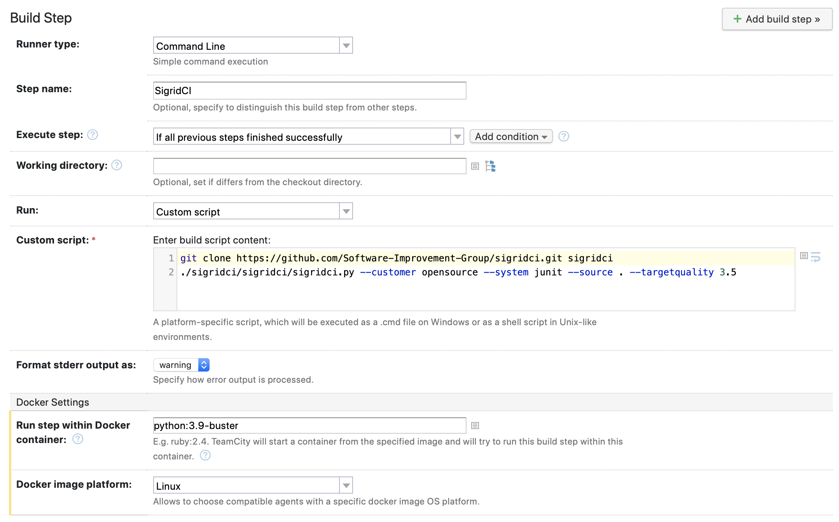Screen dimensions: 839x522
Task: Open the Run mode dropdown
Action: coord(253,211)
